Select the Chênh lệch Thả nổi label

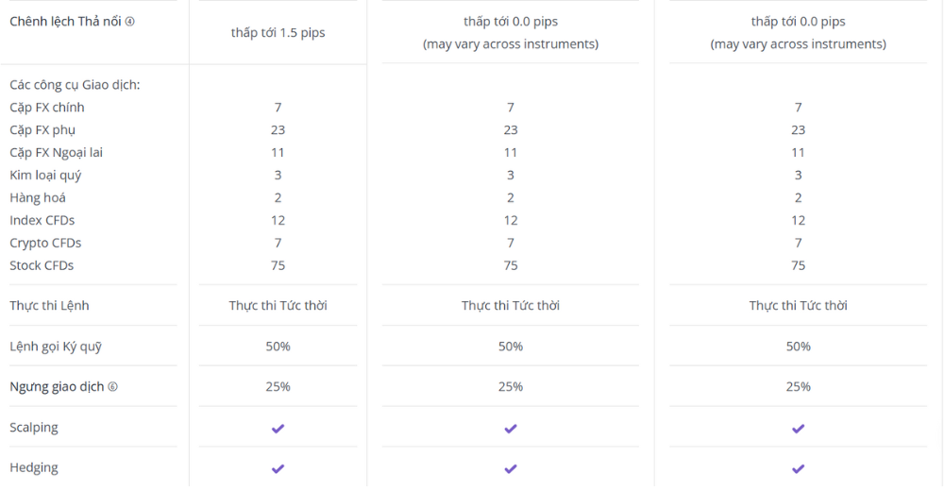[x=65, y=21]
